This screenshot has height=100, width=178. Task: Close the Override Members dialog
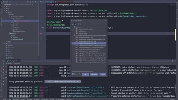tap(105, 21)
